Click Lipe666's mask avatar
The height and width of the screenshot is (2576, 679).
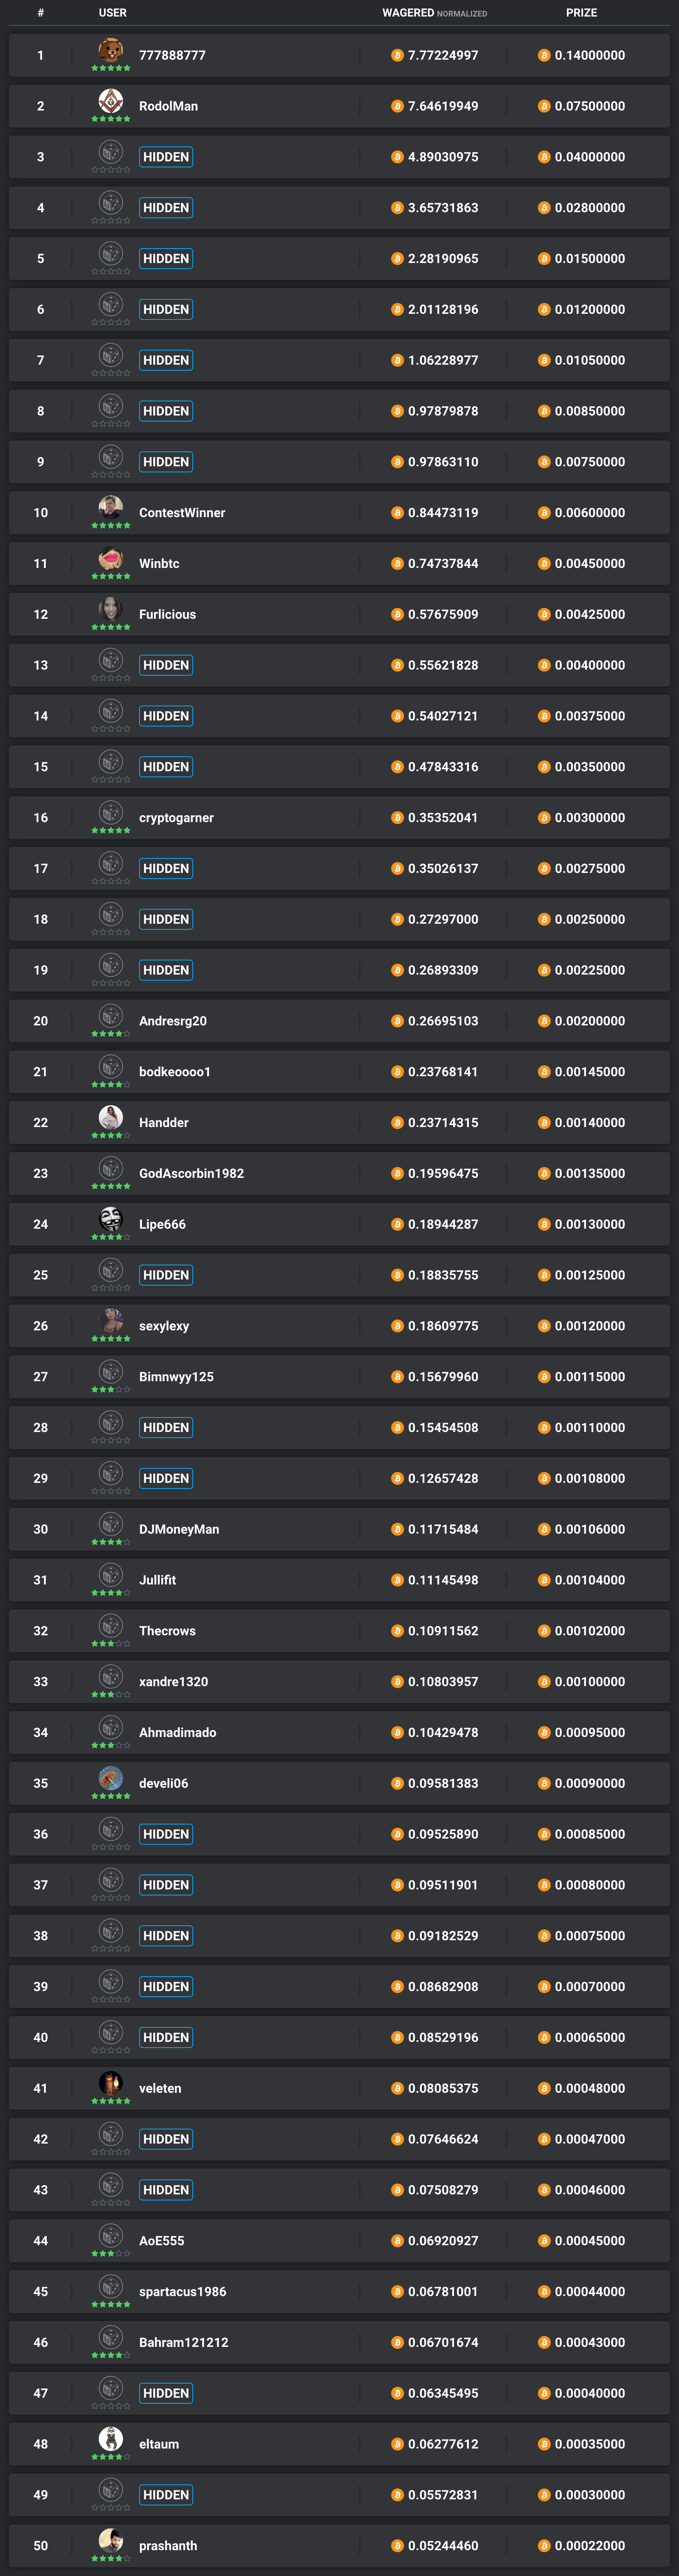point(111,1219)
